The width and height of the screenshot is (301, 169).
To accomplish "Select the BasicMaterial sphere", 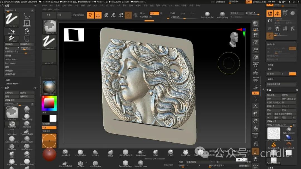I will tap(207, 15).
